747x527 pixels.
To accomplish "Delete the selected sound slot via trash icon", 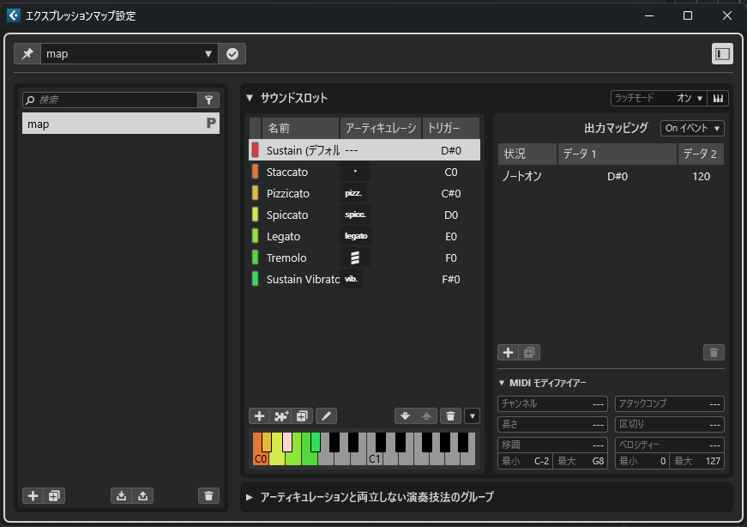I will [x=450, y=415].
